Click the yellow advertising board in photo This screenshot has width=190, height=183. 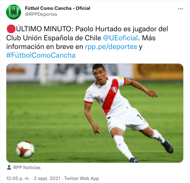point(158,72)
